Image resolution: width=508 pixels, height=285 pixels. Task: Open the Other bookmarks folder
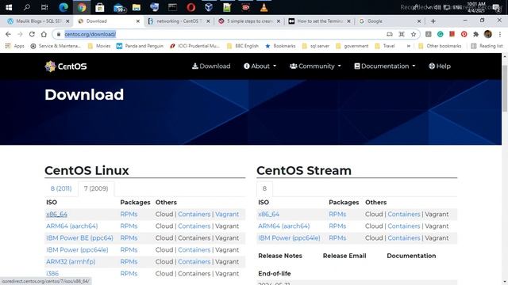(440, 46)
